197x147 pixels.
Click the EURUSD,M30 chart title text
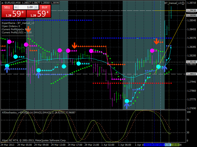tap(13, 3)
